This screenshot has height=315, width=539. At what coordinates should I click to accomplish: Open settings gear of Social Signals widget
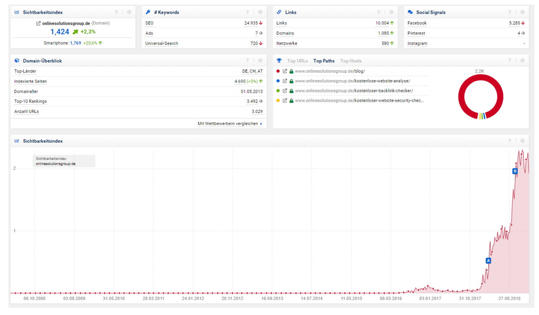[522, 12]
